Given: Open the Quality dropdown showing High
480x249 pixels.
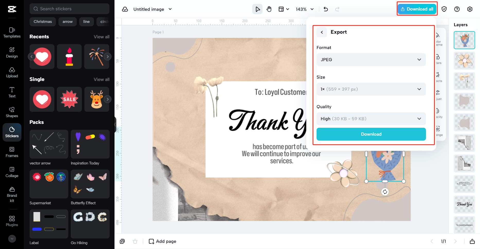Looking at the screenshot, I should point(371,119).
